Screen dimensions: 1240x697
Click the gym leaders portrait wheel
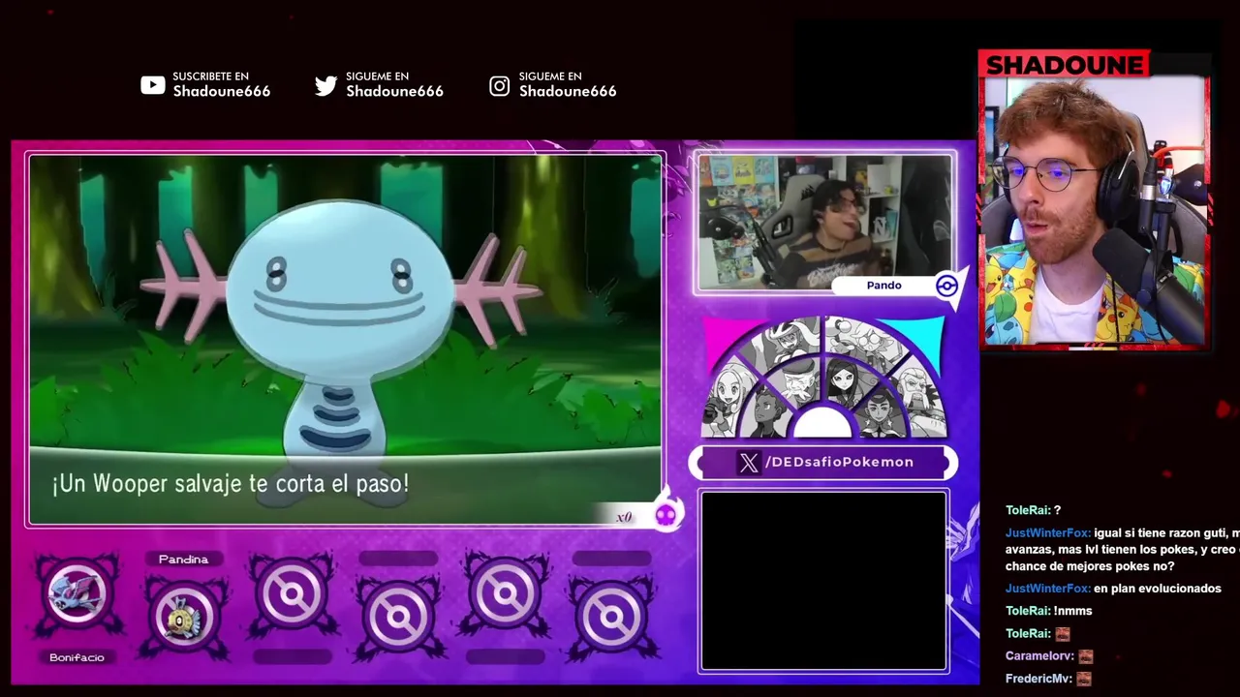(x=823, y=378)
